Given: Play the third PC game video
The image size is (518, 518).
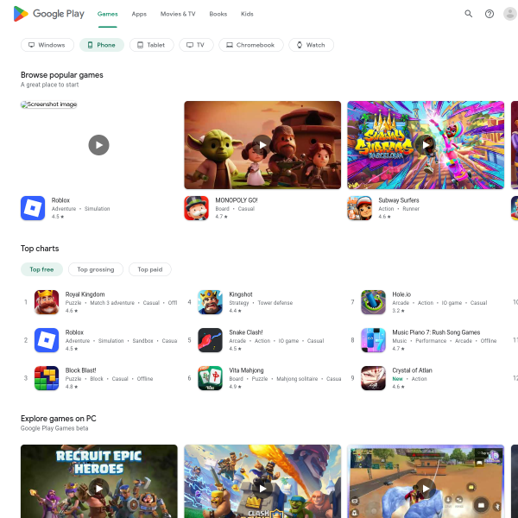Looking at the screenshot, I should (426, 489).
